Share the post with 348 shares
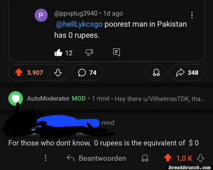213x170 pixels. (187, 73)
